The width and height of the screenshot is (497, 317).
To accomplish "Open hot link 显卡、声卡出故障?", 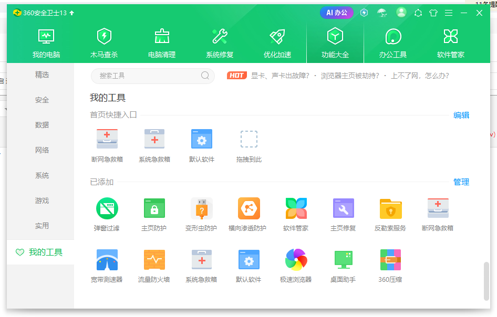I will pos(280,76).
